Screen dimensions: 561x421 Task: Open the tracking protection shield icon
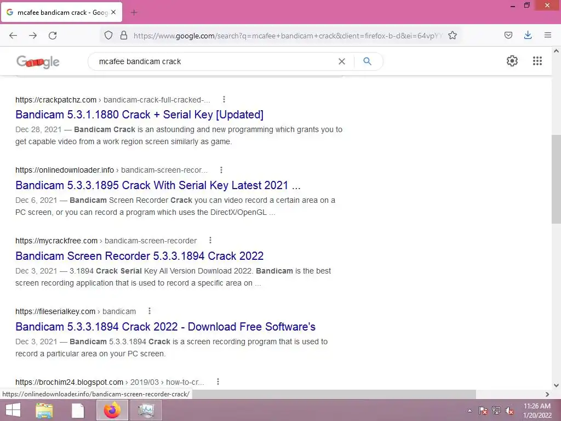tap(108, 35)
